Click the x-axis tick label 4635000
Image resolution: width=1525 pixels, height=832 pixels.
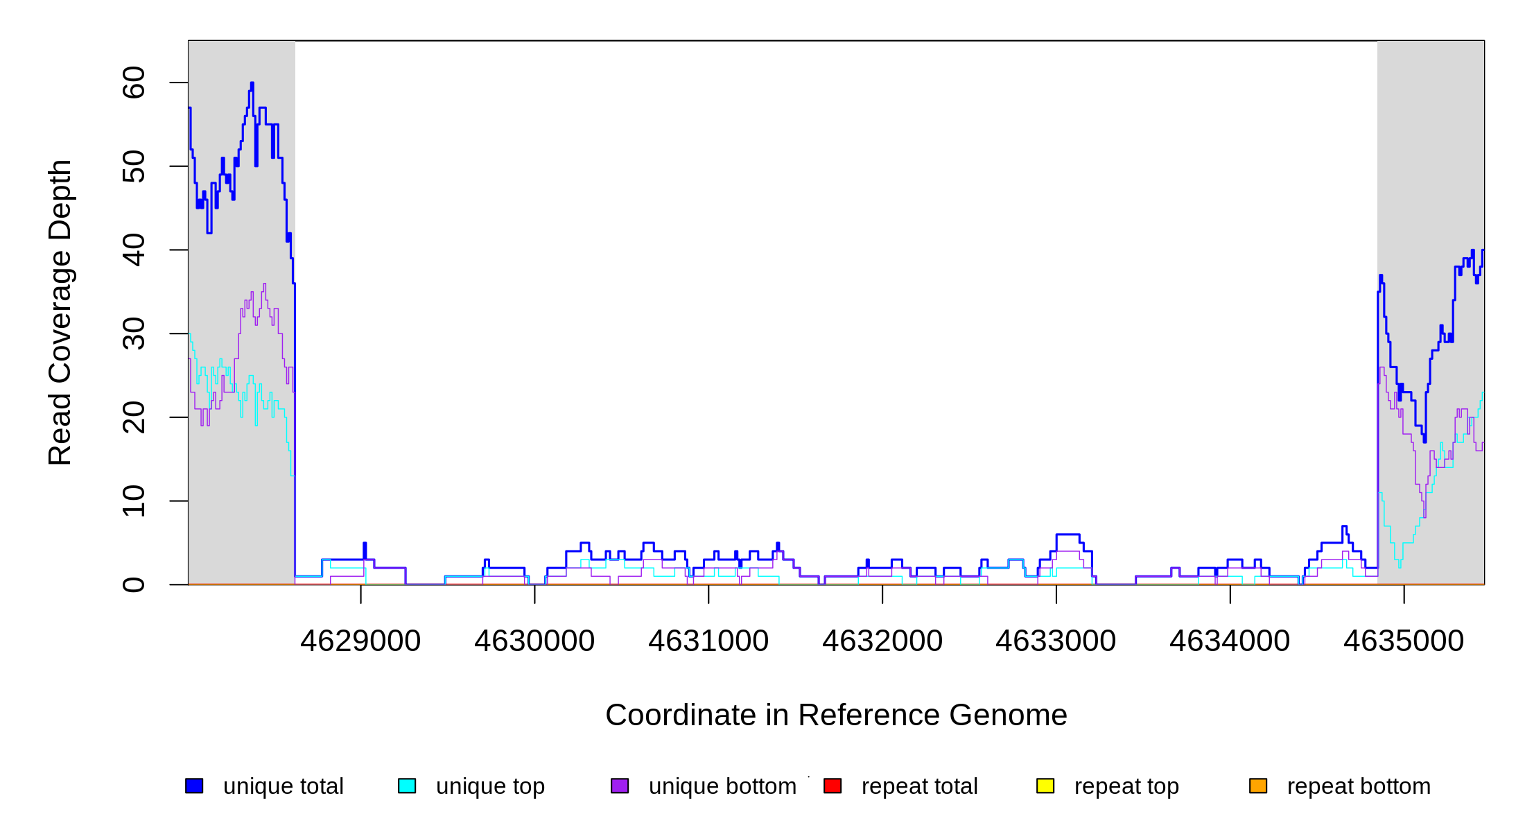1404,641
